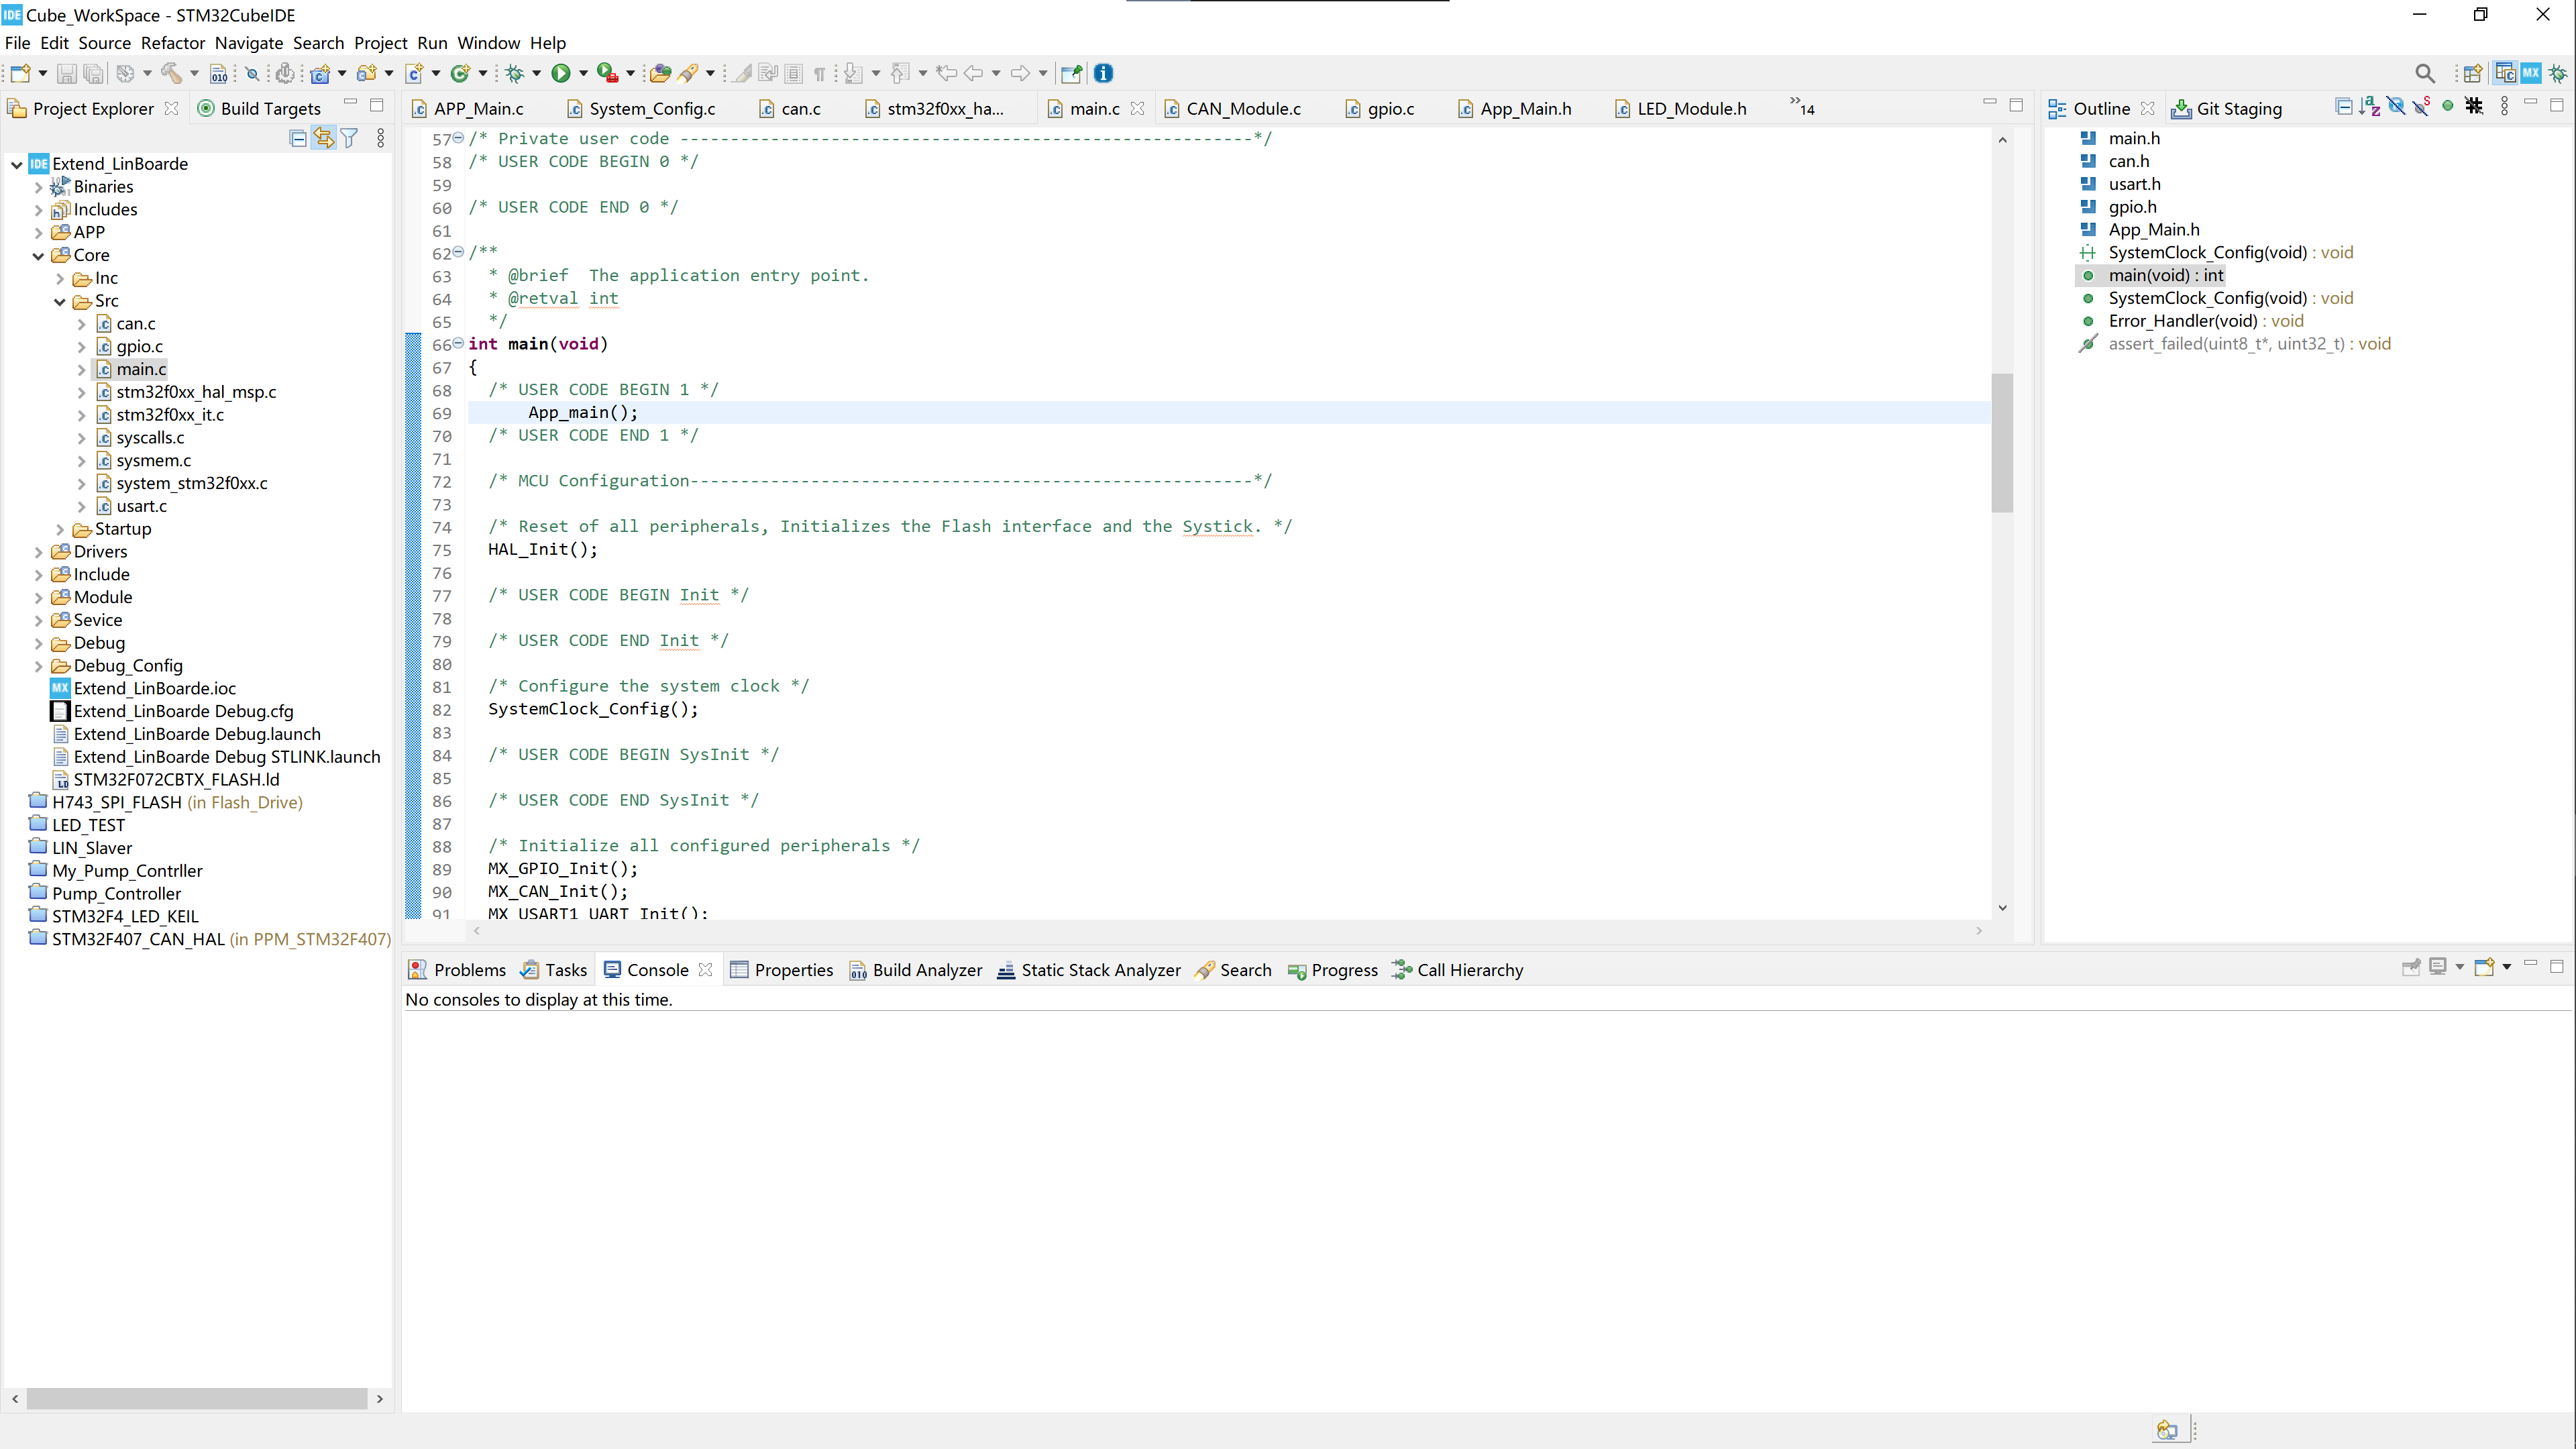
Task: Toggle hide non-public members green dot
Action: pos(2447,106)
